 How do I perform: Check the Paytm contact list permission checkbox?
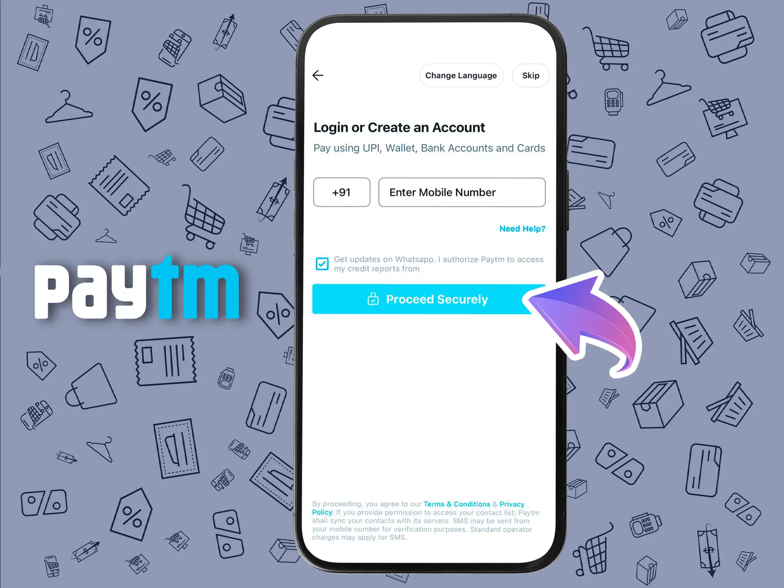[x=322, y=262]
